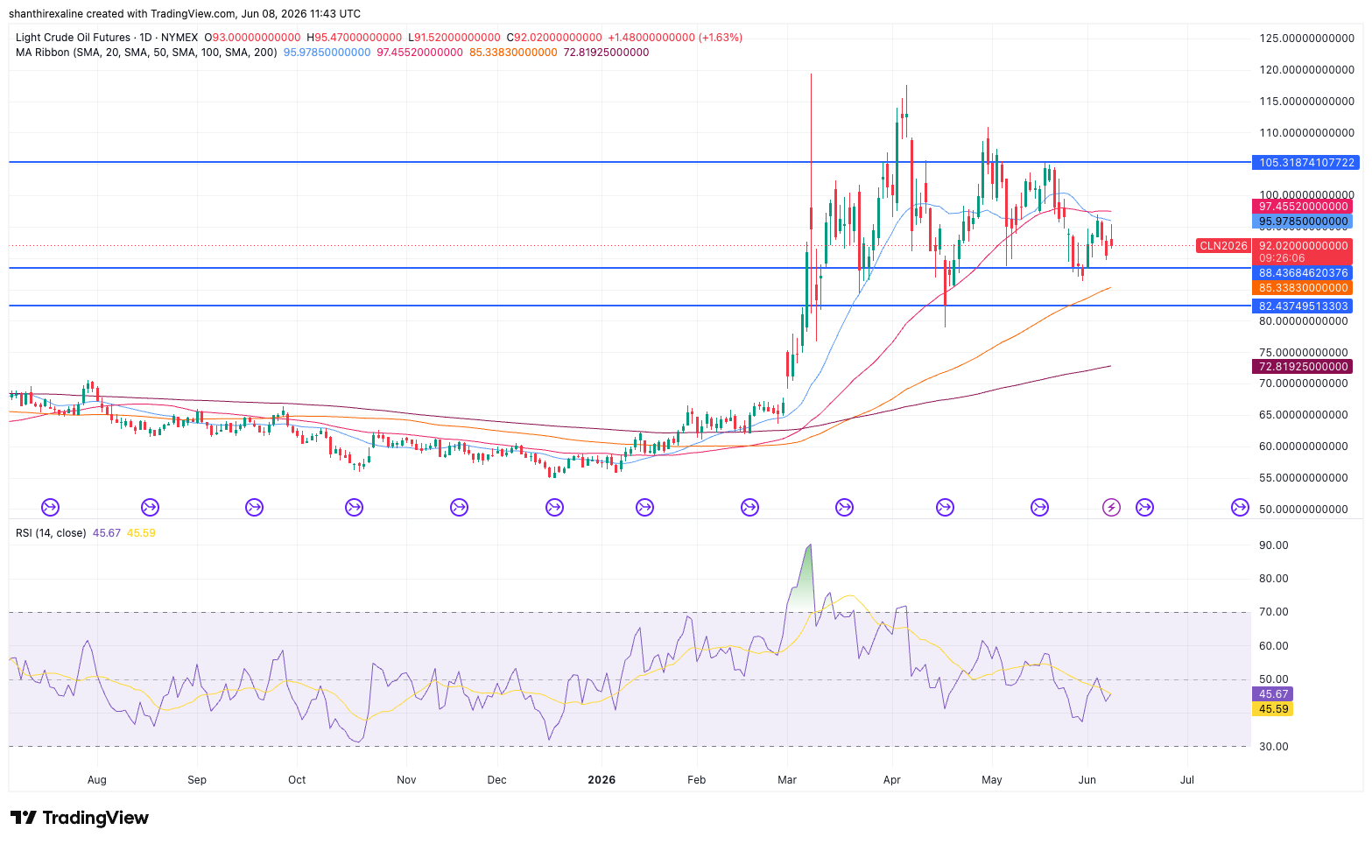Click the contract rollover icon in mid-September
Screen dimensions: 1372x844
[254, 507]
